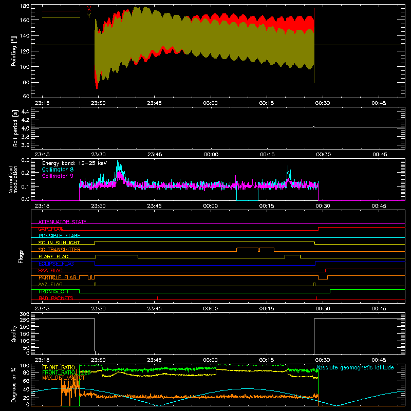Select the red 'X' legend label
Screen dimensions: 411x411
tap(89, 9)
